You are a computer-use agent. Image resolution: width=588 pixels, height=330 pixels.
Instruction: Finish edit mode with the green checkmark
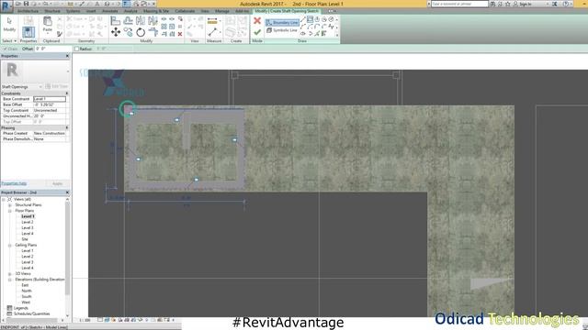tap(257, 33)
